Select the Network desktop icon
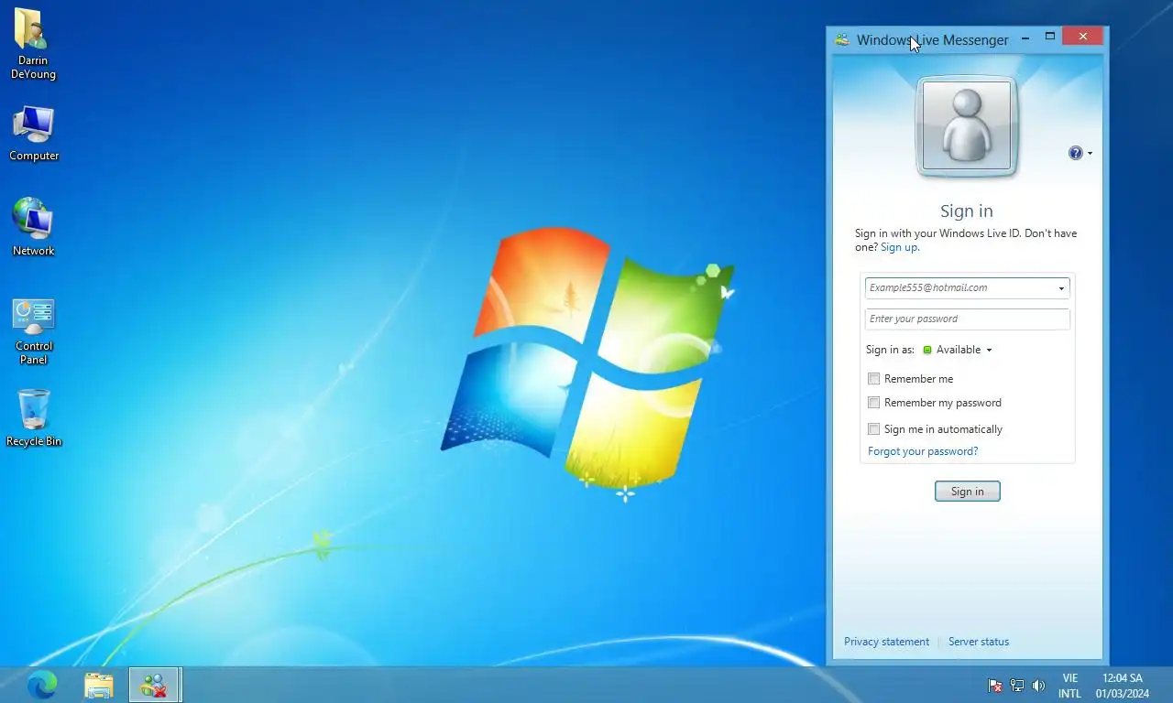Viewport: 1173px width, 703px height. pyautogui.click(x=34, y=227)
